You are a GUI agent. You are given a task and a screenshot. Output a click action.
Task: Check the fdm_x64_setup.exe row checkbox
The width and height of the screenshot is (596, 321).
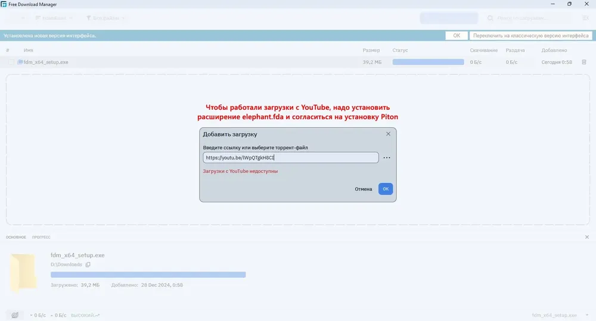tap(11, 62)
